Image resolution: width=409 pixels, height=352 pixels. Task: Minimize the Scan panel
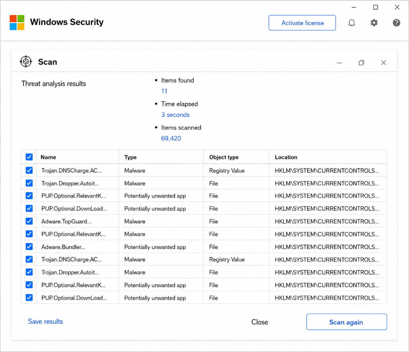click(339, 63)
